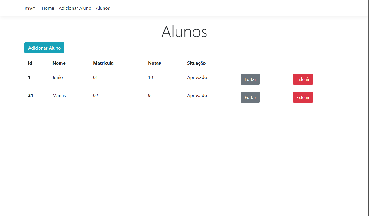Delete the student Marias
369x216 pixels.
303,97
